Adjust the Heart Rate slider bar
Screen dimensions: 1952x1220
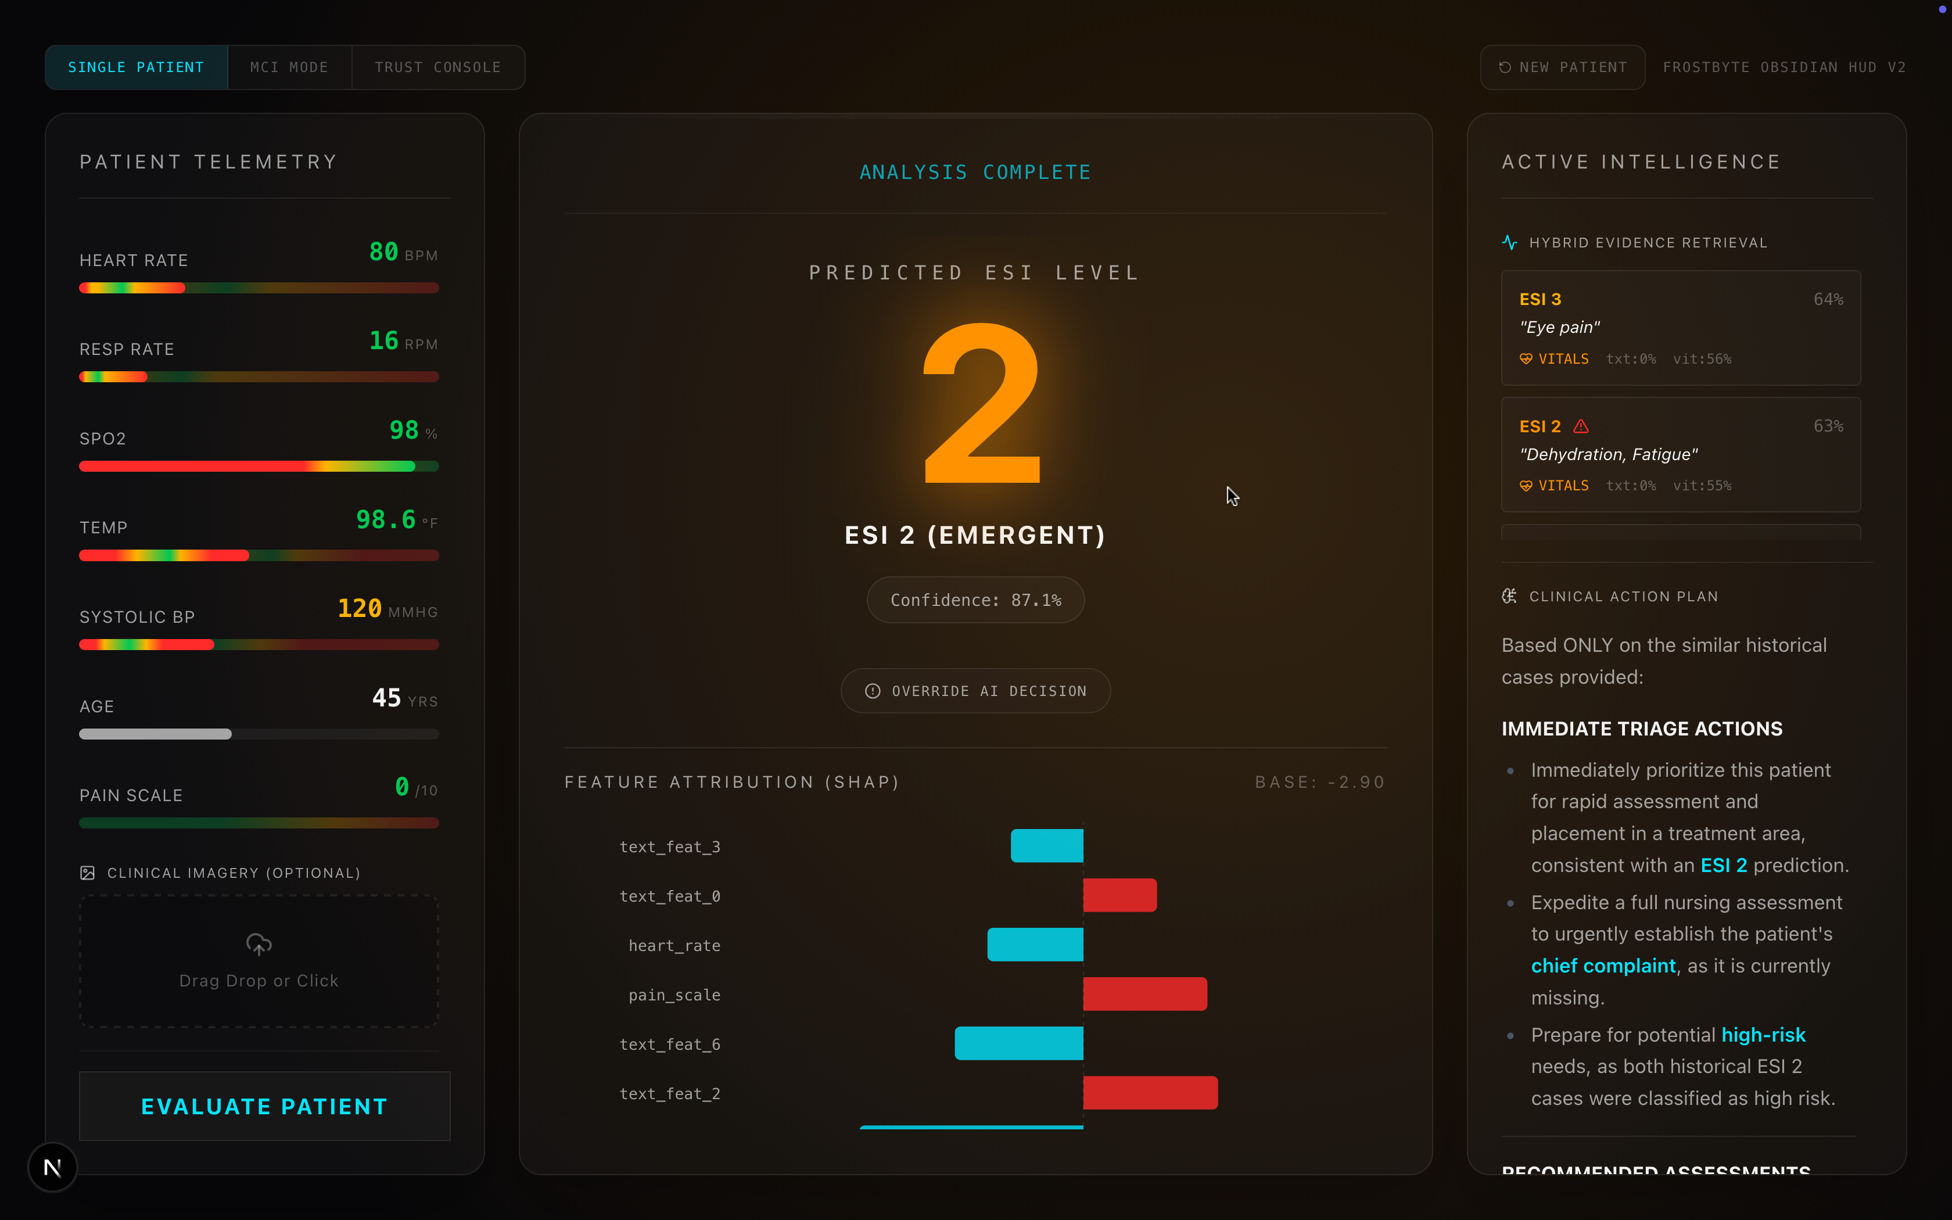point(258,288)
